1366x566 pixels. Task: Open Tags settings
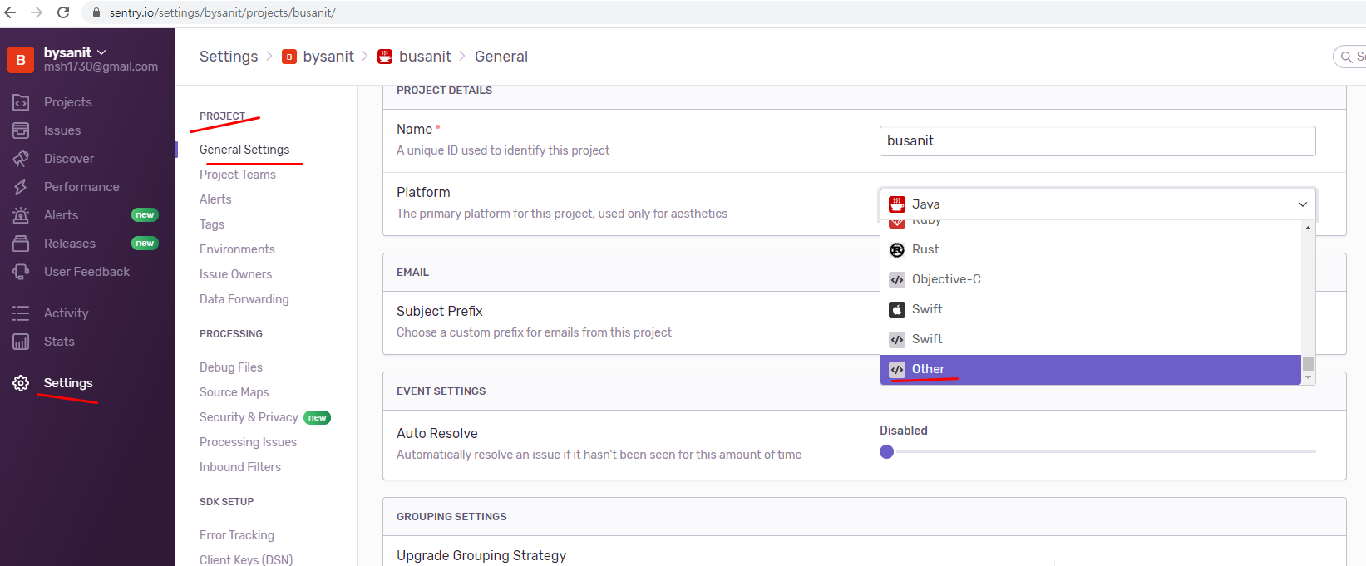[212, 224]
